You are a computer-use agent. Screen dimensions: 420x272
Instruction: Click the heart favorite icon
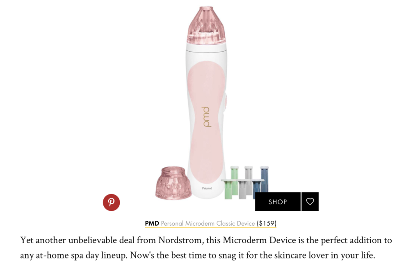tap(310, 201)
